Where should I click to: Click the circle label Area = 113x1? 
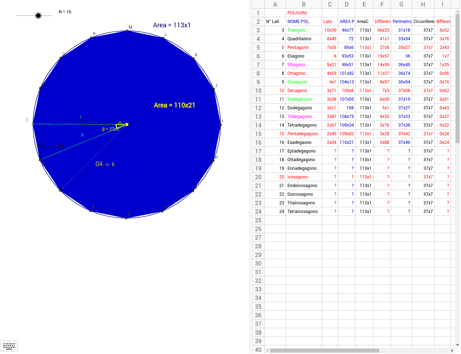[172, 25]
